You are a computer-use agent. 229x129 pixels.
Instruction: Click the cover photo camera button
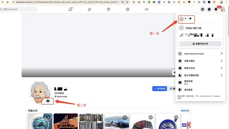[x=174, y=72]
